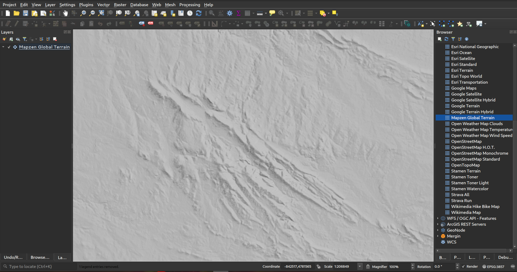Image resolution: width=517 pixels, height=272 pixels.
Task: Select the Pan Map hand tool
Action: pyautogui.click(x=65, y=13)
